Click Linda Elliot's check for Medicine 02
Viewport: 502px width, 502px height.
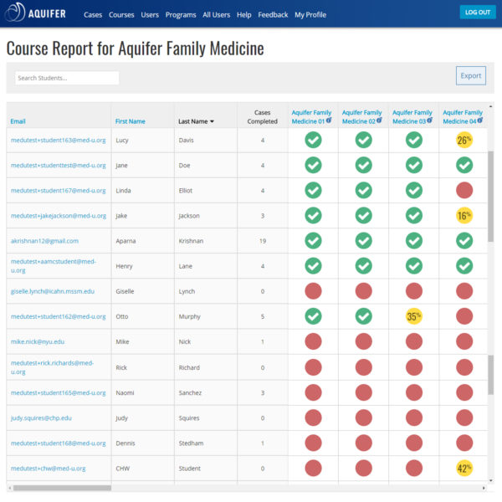point(364,190)
